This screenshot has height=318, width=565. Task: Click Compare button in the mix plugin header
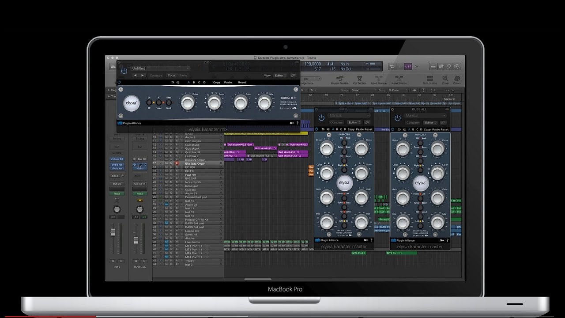pyautogui.click(x=156, y=76)
